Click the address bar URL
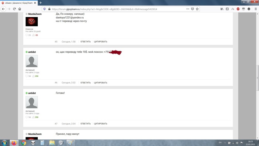Viewport: 259px width, 146px height. pyautogui.click(x=104, y=9)
